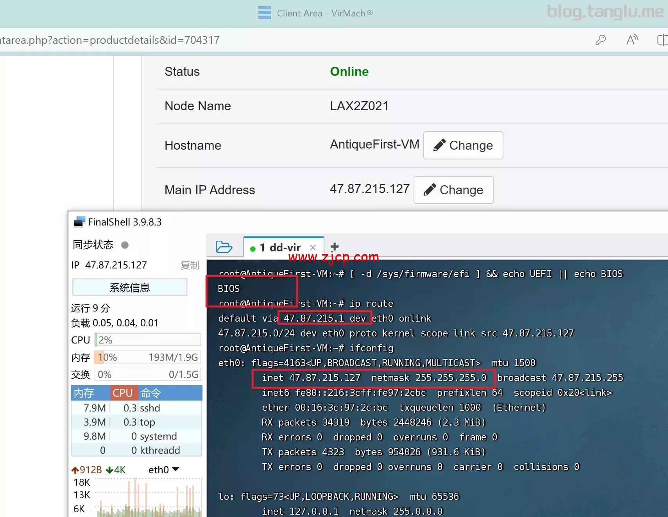Add a new tab with plus icon
The image size is (668, 517).
pyautogui.click(x=335, y=247)
